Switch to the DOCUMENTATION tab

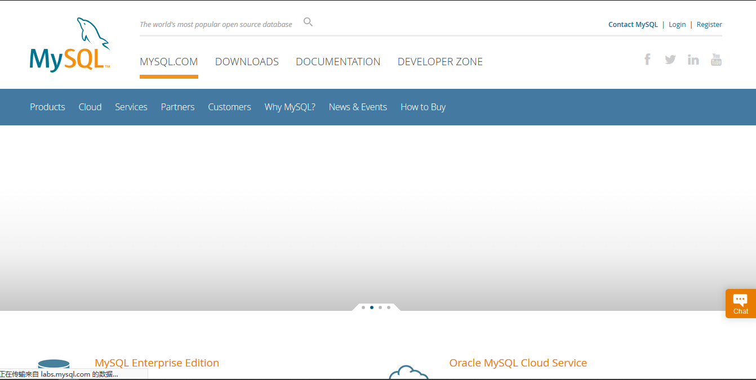coord(338,62)
